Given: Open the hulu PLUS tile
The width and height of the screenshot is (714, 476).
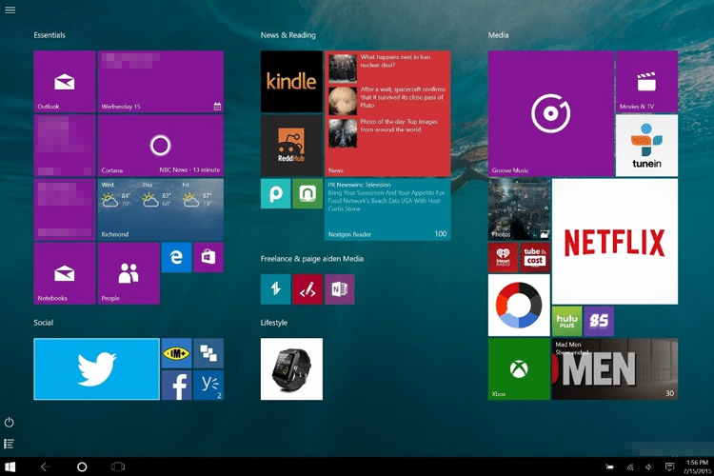Looking at the screenshot, I should click(x=567, y=321).
